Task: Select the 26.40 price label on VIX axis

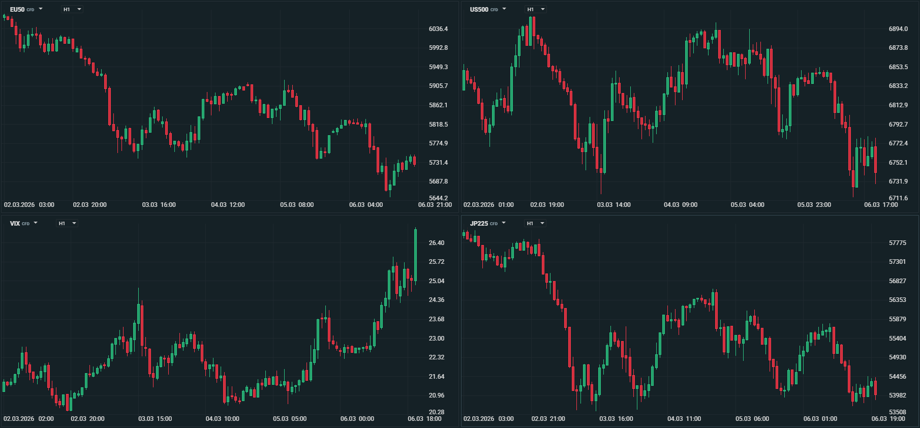Action: click(x=436, y=243)
